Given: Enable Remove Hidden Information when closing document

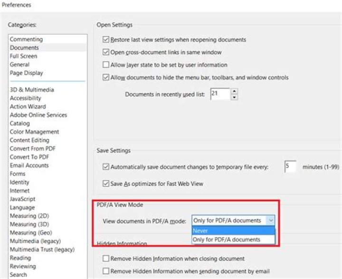Looking at the screenshot, I should [106, 259].
